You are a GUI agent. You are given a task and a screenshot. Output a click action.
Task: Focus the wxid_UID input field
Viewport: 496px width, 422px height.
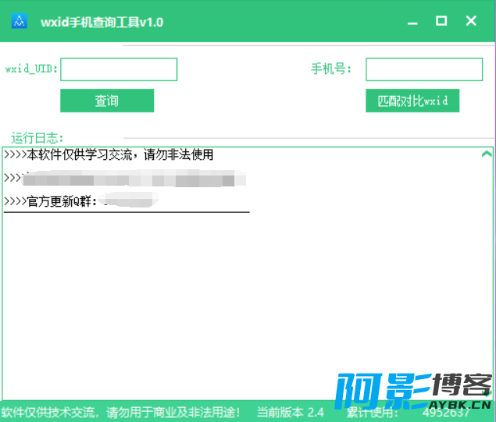[x=119, y=69]
